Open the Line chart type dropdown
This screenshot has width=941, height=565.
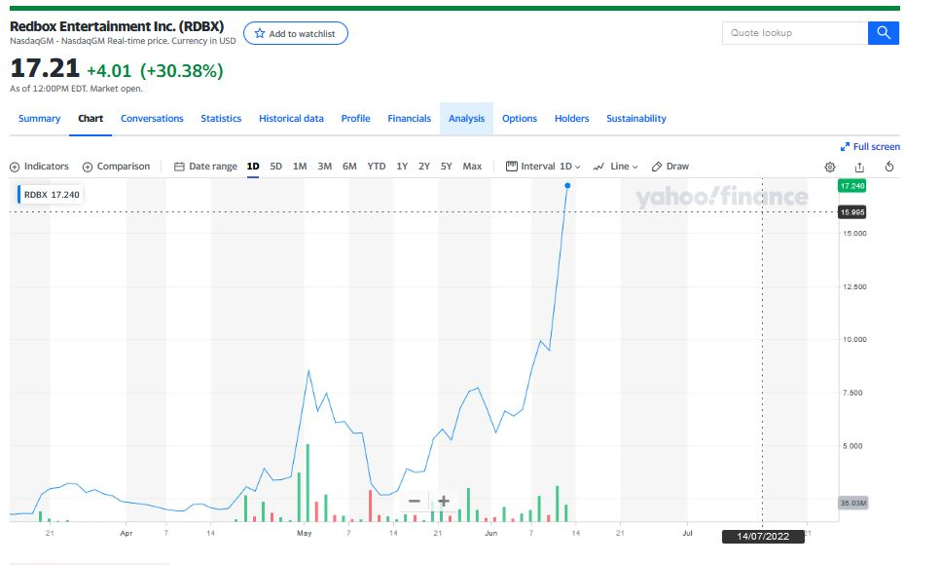tap(616, 167)
